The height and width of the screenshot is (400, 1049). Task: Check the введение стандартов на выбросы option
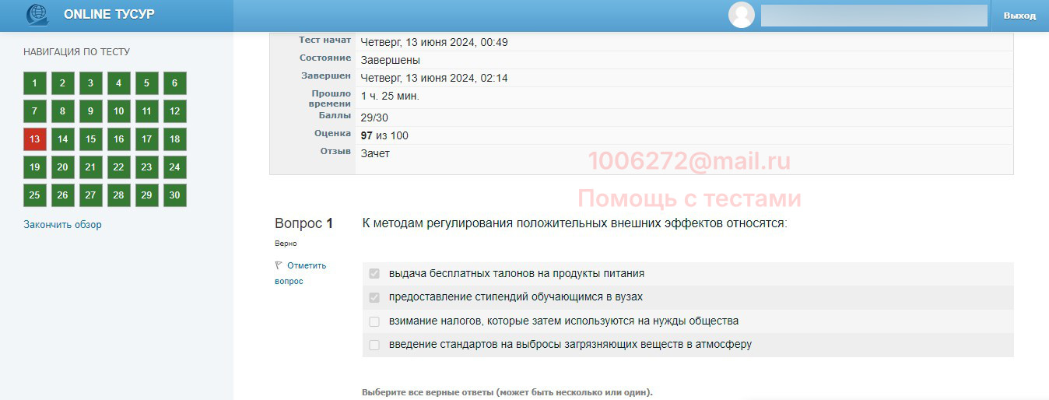point(374,345)
